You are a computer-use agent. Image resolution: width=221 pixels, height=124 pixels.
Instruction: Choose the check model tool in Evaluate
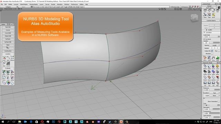click(x=12, y=78)
